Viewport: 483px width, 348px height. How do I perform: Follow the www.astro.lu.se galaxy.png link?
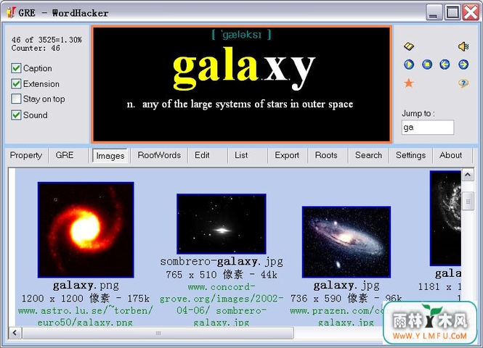(86, 317)
